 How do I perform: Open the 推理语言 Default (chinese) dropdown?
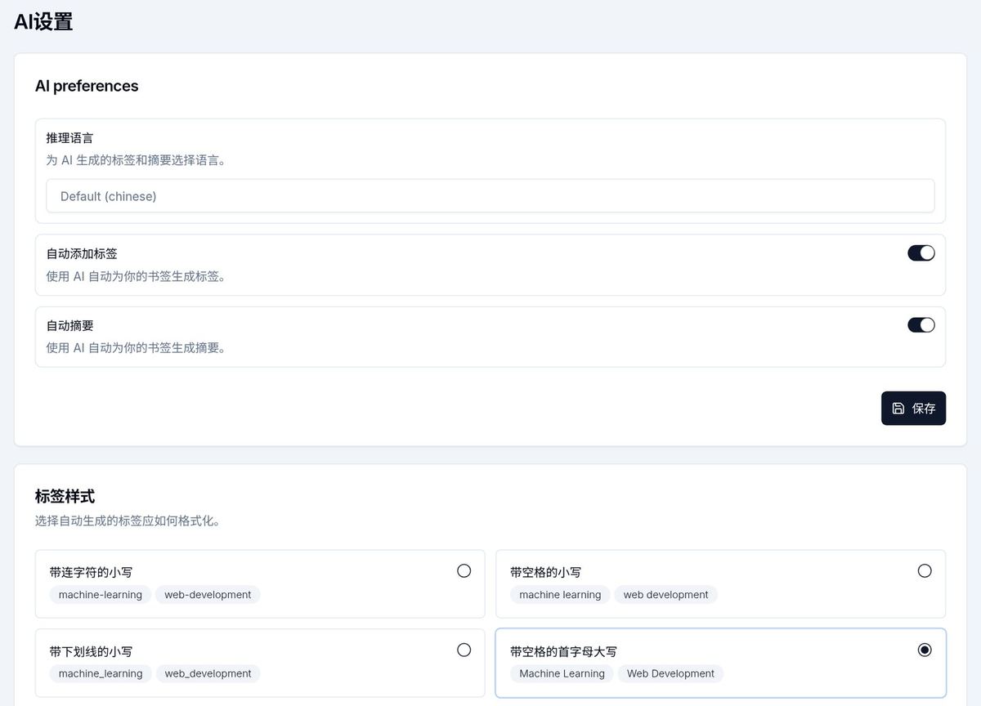(x=490, y=196)
